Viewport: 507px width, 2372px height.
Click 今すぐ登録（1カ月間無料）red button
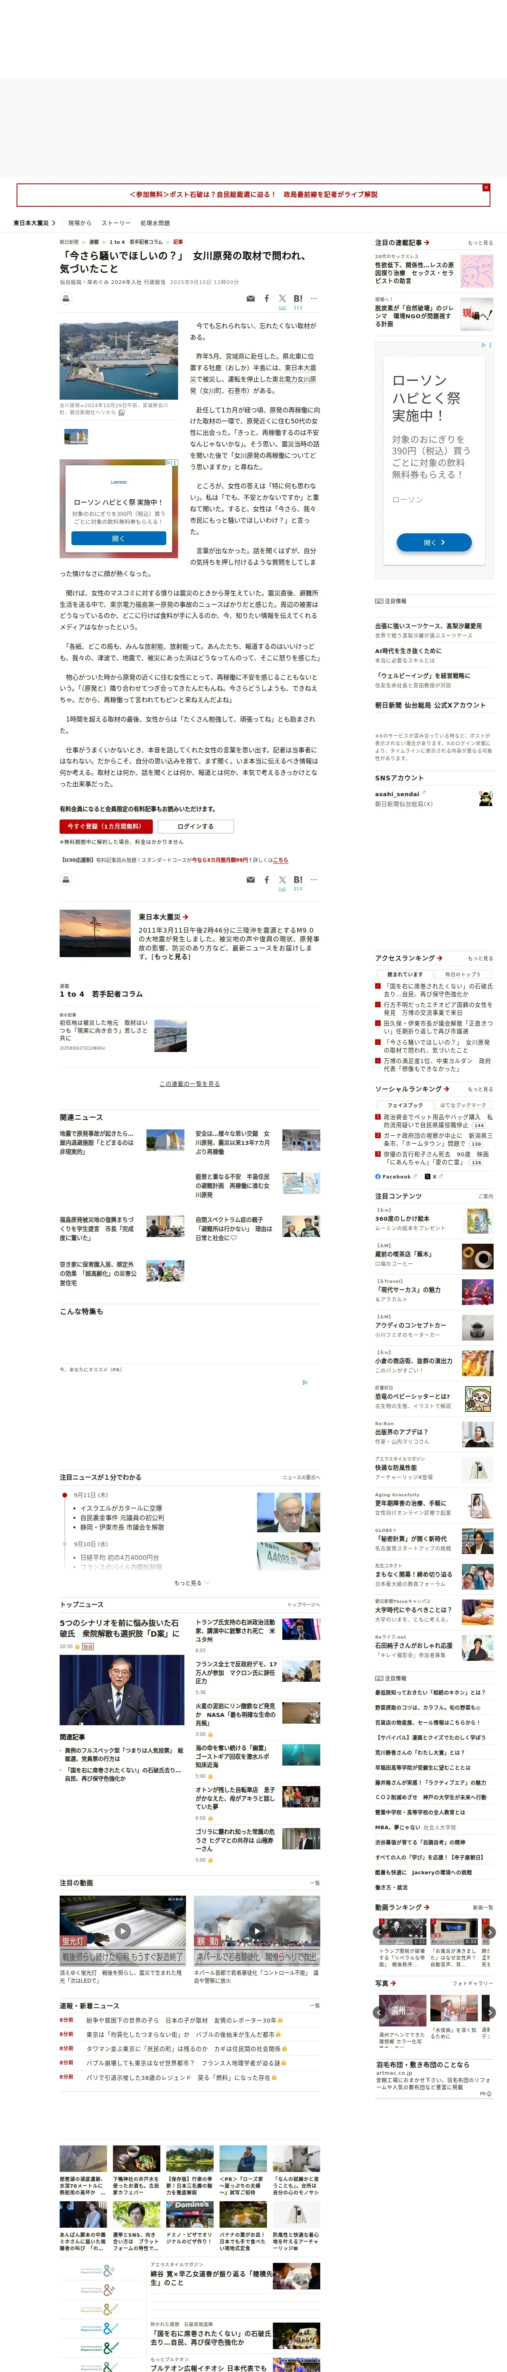click(x=106, y=827)
